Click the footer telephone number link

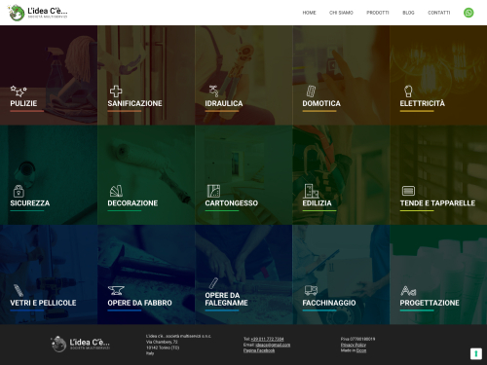(267, 339)
